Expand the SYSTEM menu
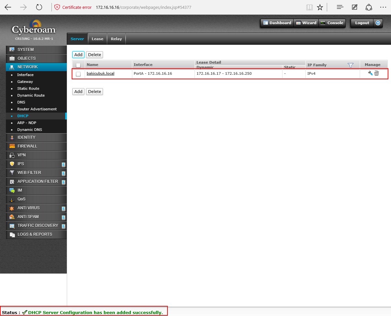 [x=36, y=50]
